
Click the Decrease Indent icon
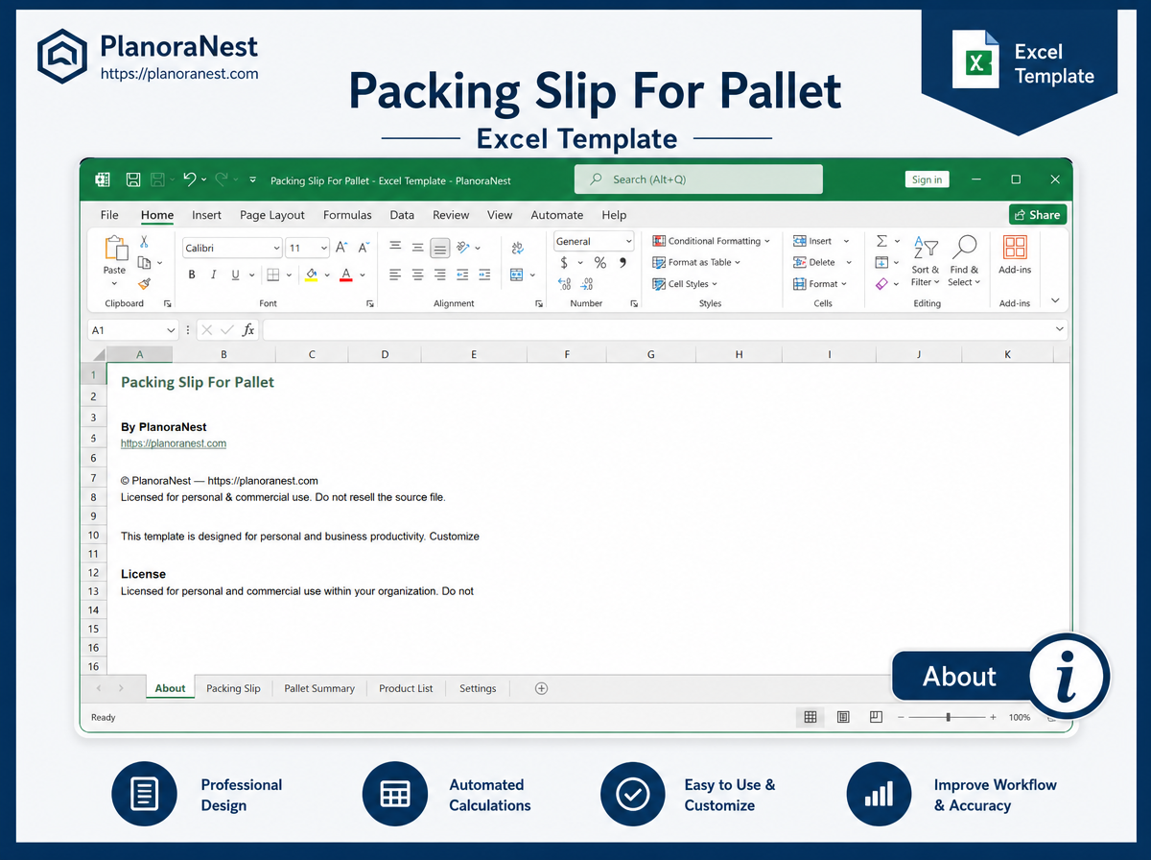(x=463, y=275)
